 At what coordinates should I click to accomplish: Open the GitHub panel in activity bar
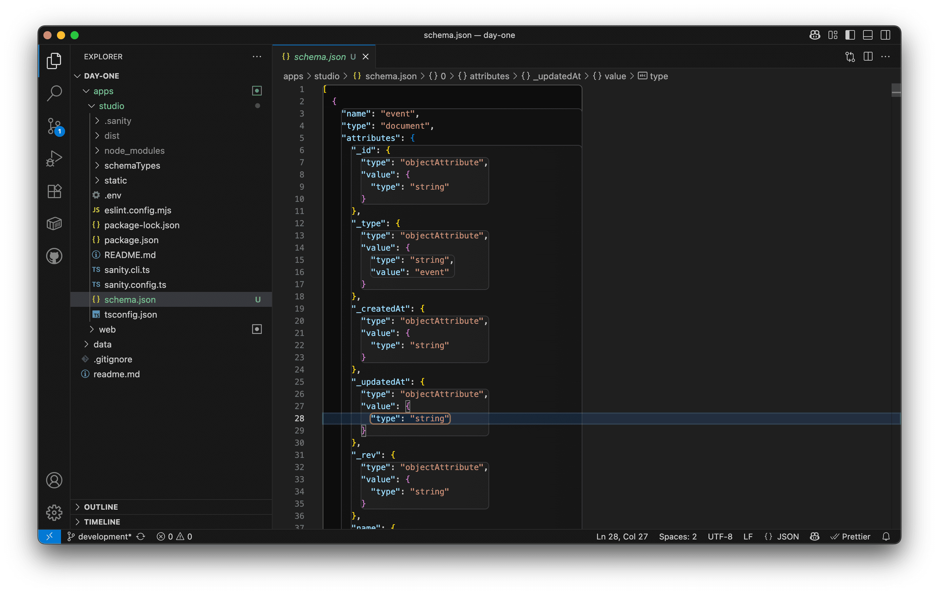54,256
